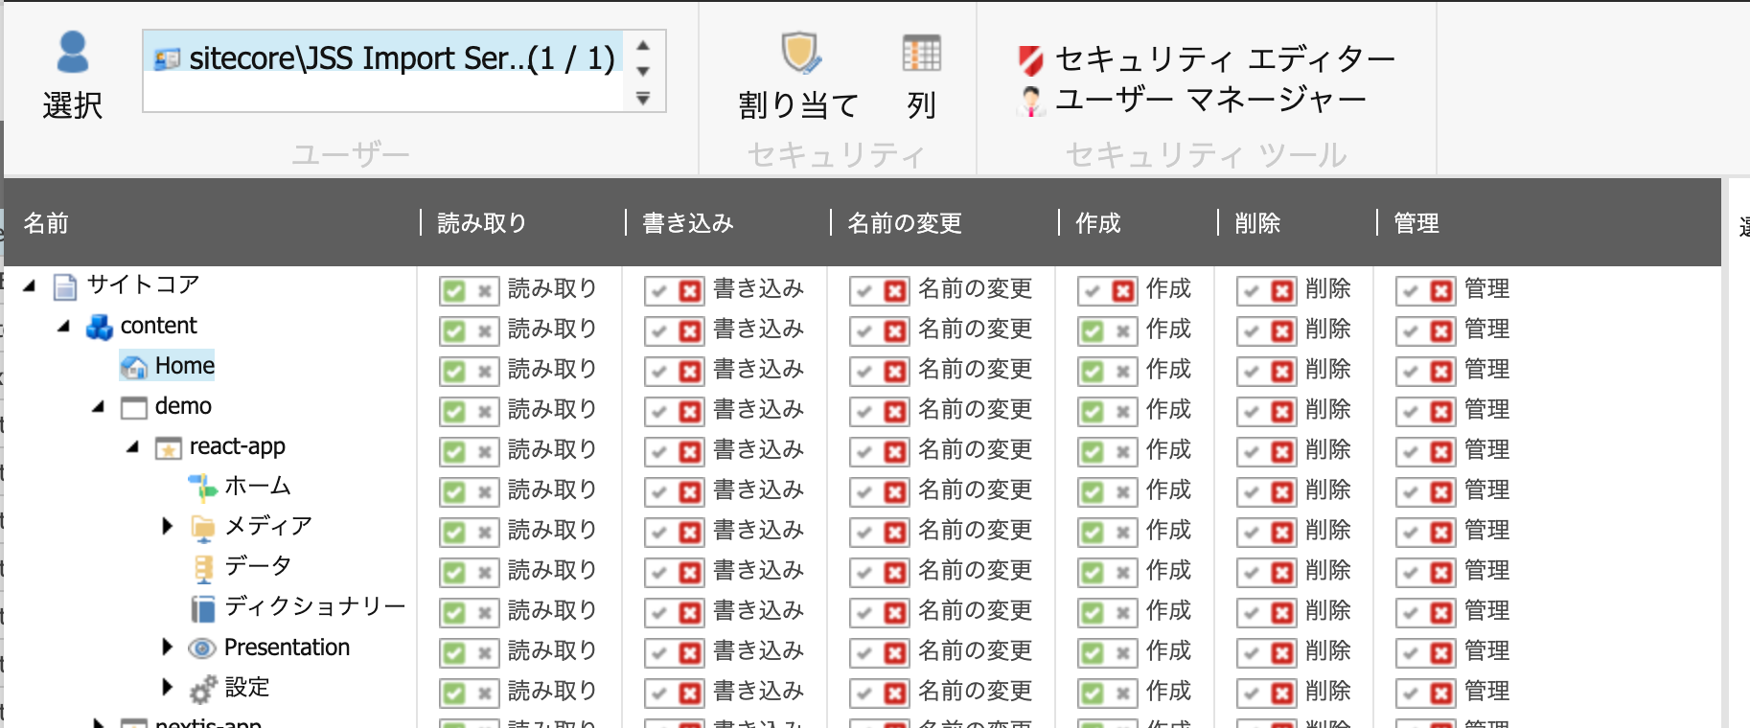1750x728 pixels.
Task: Launch セキュリティ エディター
Action: (1207, 59)
